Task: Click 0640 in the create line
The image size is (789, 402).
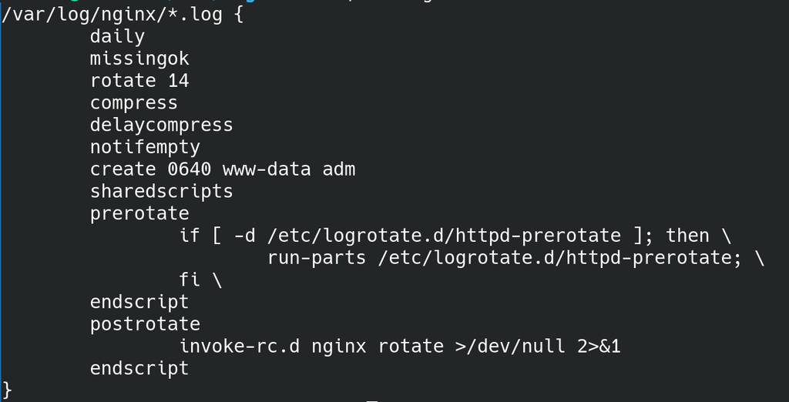Action: point(190,169)
